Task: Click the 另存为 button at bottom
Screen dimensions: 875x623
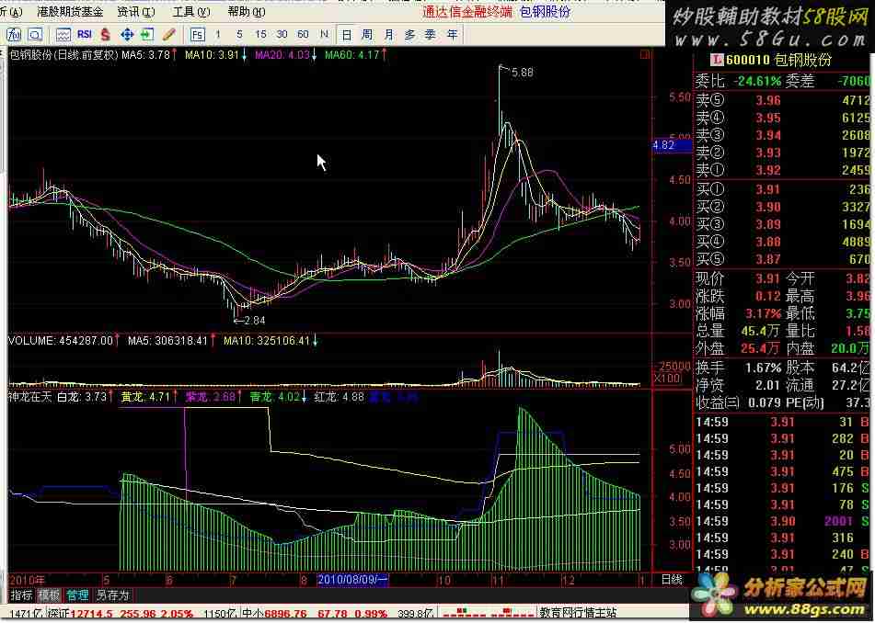Action: [113, 595]
